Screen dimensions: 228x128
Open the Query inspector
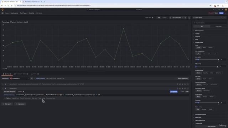coord(183,79)
